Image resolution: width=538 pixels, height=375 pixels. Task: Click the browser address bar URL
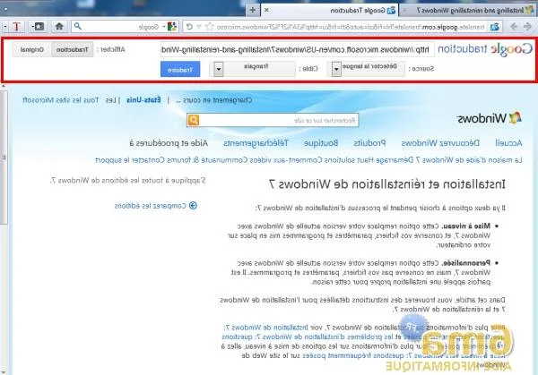(350, 26)
